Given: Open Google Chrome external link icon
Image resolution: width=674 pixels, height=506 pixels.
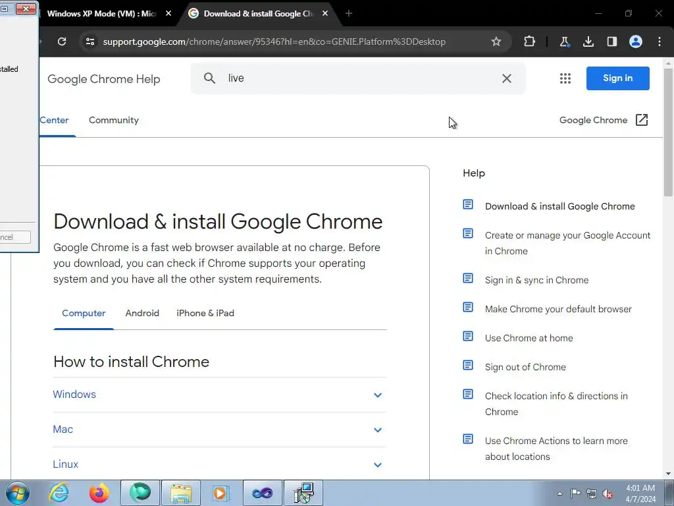Looking at the screenshot, I should click(641, 120).
